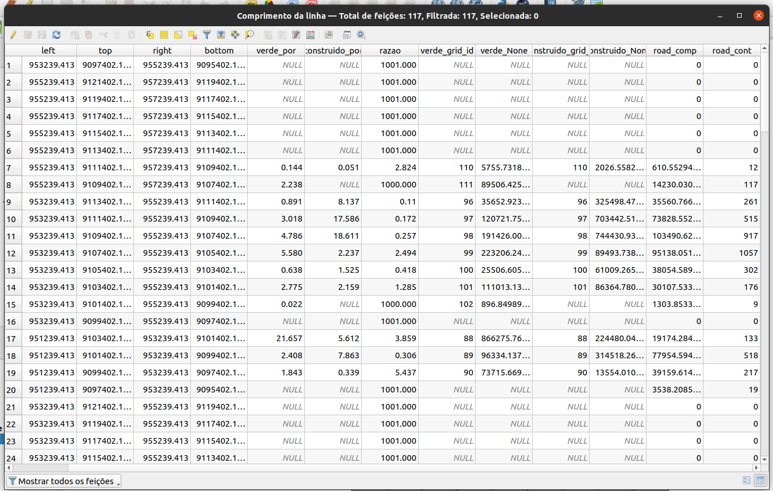
Task: Click verde_grid_id cell showing 111
Action: (x=447, y=185)
